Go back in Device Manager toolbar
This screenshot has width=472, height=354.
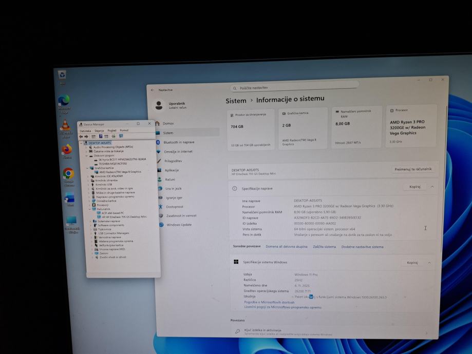point(81,136)
